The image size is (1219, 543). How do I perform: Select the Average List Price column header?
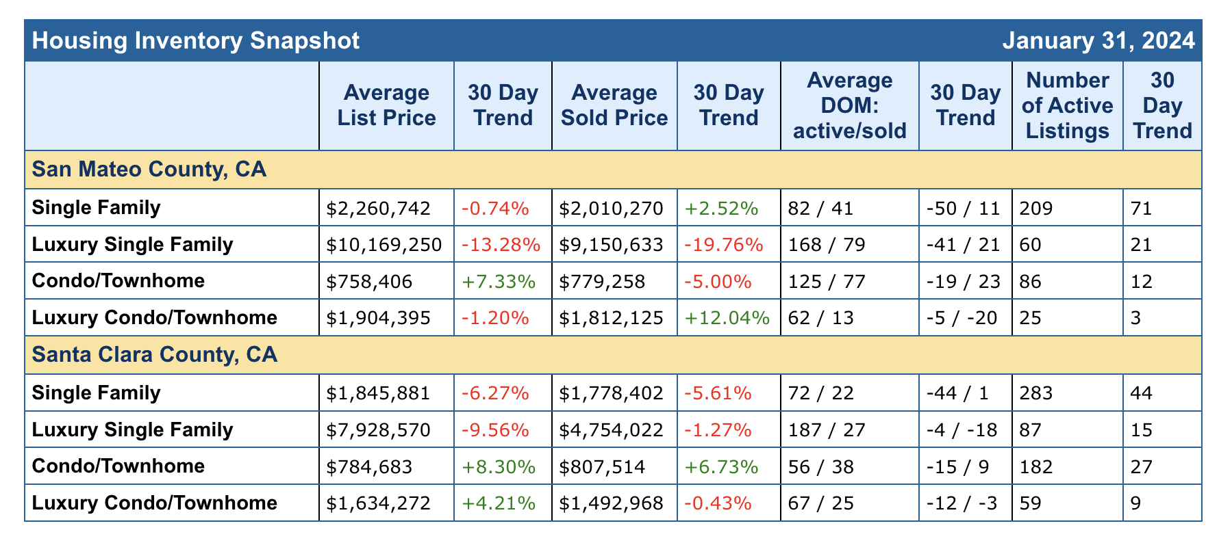(x=386, y=105)
